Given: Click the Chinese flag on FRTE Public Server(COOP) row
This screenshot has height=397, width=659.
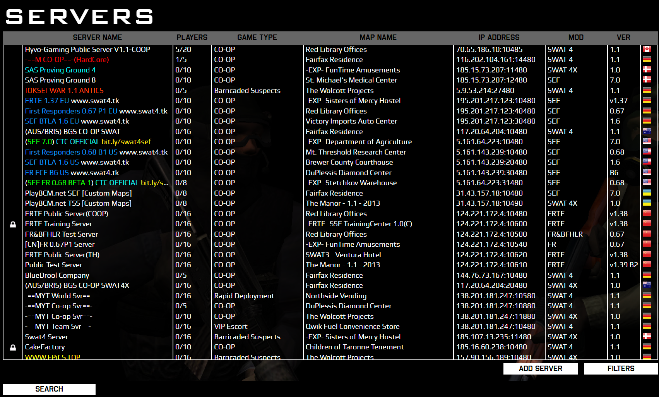Looking at the screenshot, I should (x=647, y=213).
